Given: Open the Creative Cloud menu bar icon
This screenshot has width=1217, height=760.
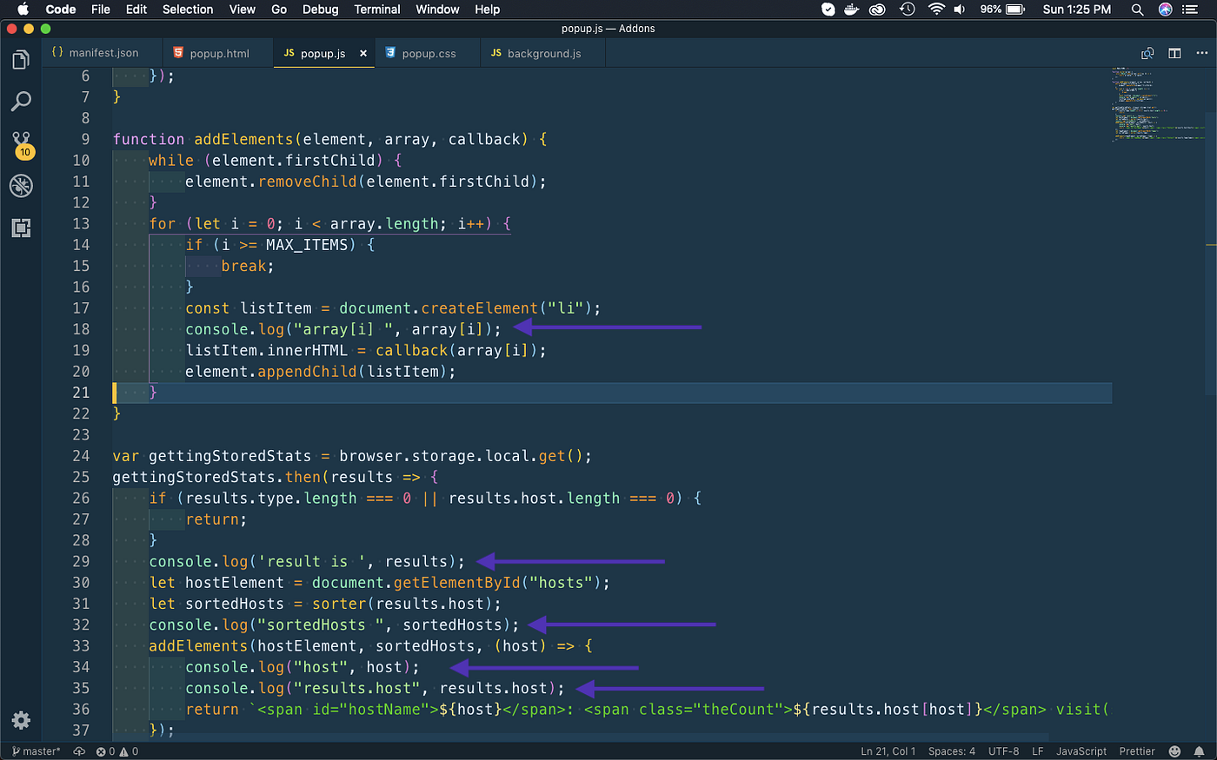Looking at the screenshot, I should (878, 10).
